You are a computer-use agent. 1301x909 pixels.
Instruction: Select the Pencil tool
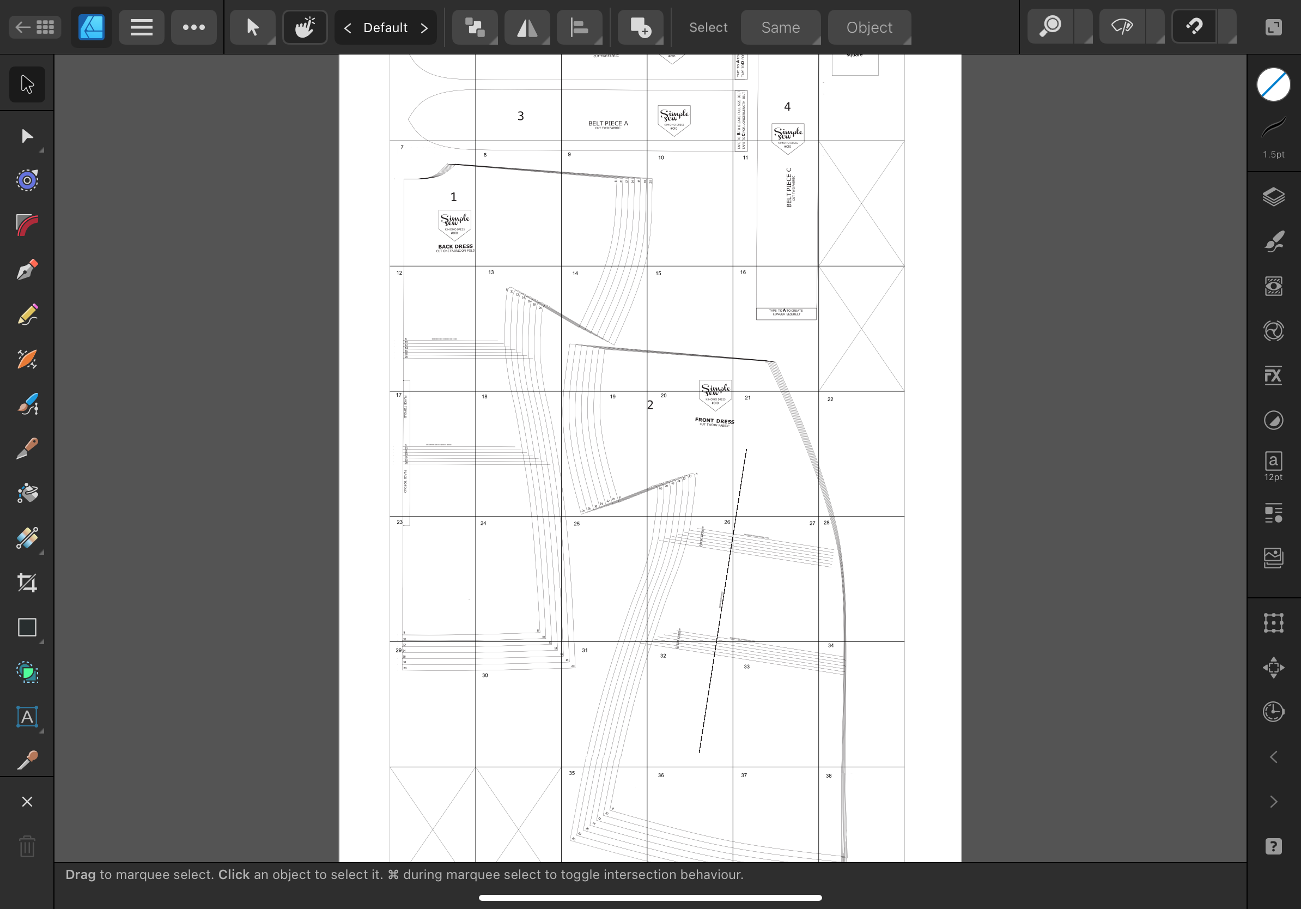[x=27, y=315]
